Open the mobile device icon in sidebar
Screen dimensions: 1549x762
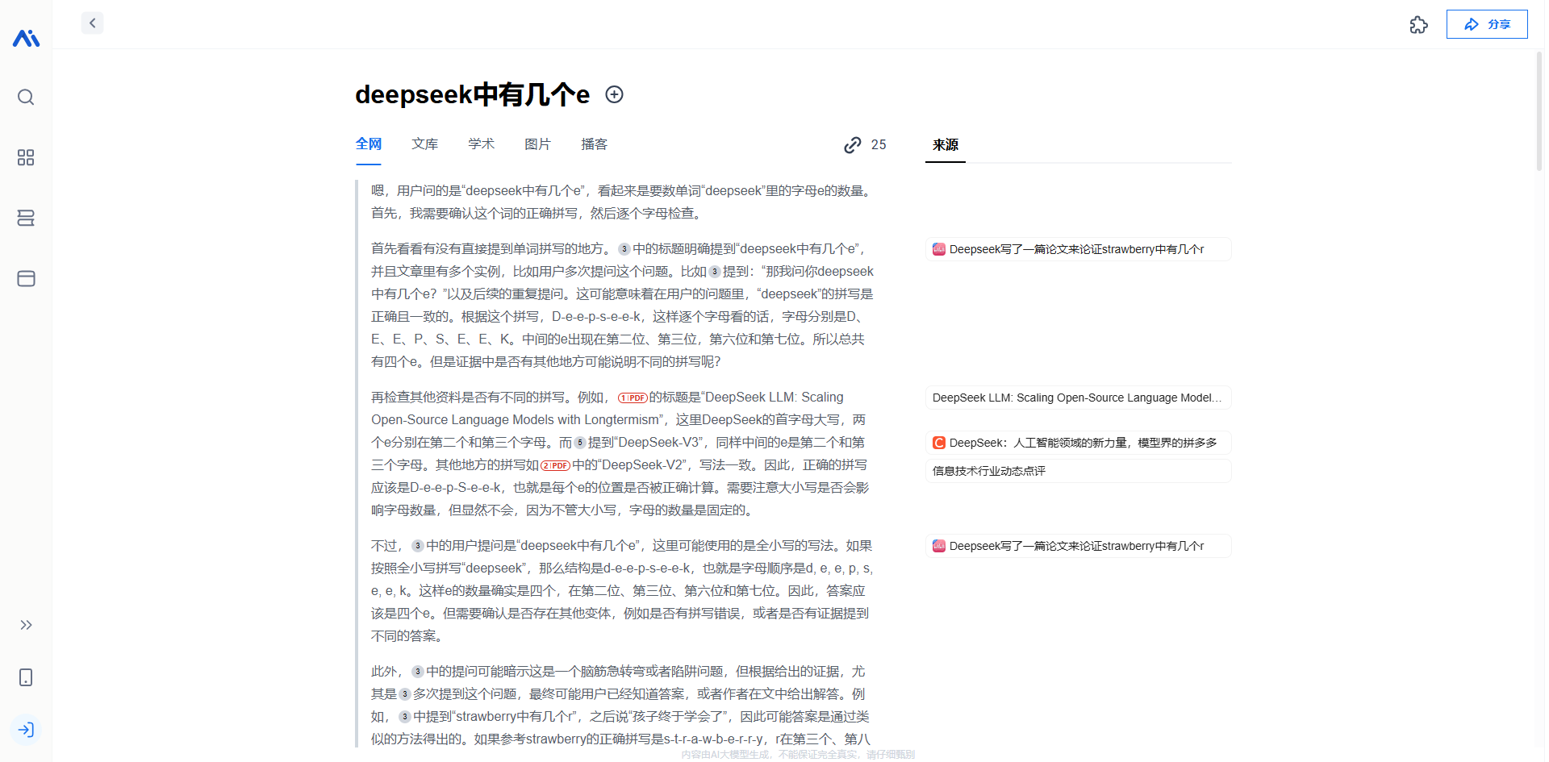pos(26,677)
